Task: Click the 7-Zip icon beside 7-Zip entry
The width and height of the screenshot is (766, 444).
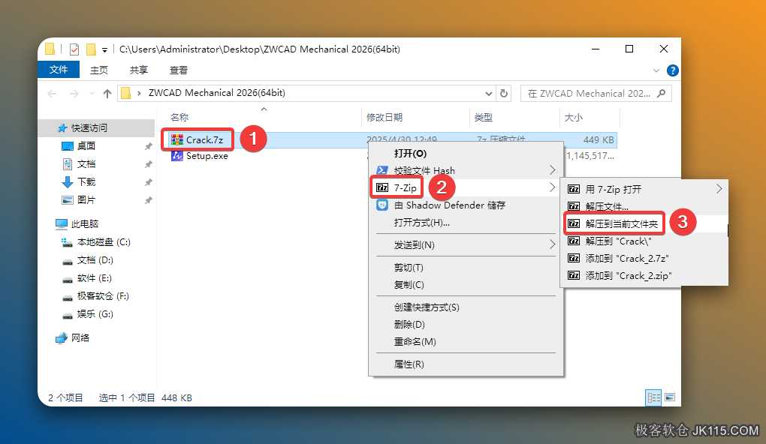Action: tap(382, 187)
